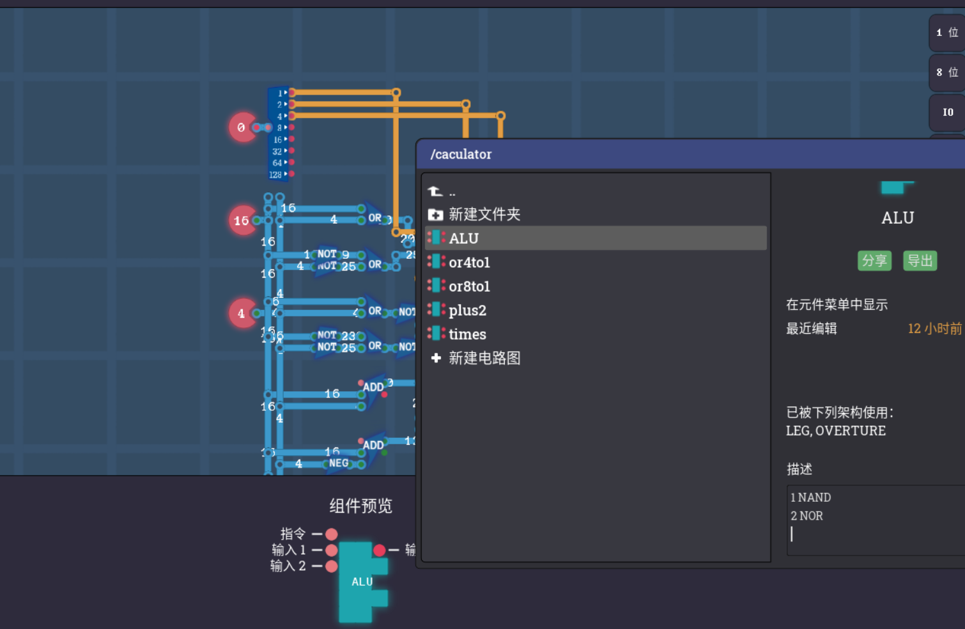The height and width of the screenshot is (629, 965).
Task: Select the ALU schematic entry
Action: coord(596,238)
